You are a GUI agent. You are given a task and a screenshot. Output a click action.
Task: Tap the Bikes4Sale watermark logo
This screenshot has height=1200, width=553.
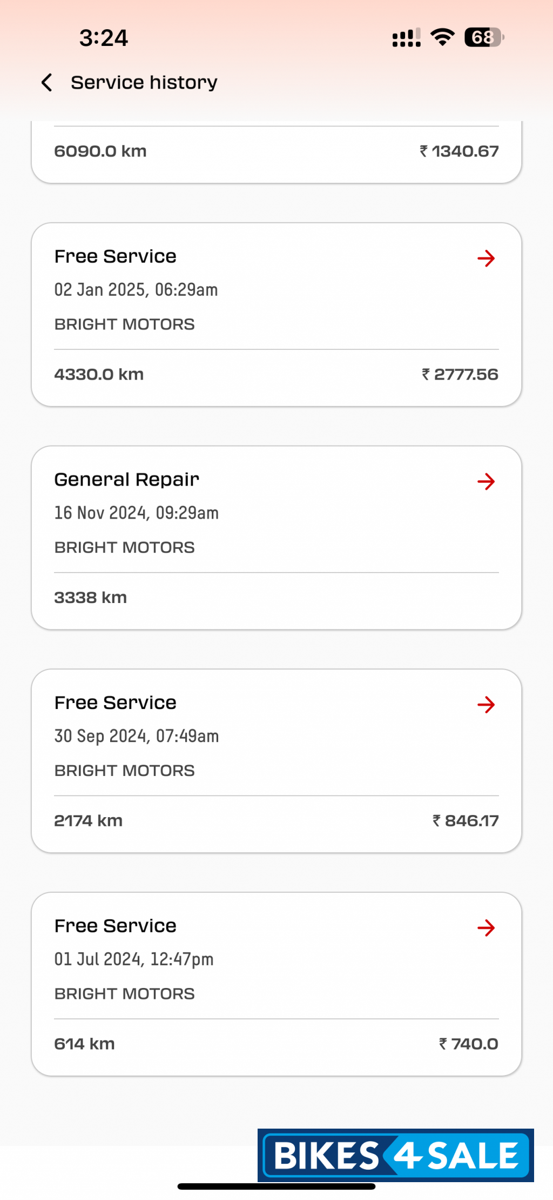point(396,1156)
